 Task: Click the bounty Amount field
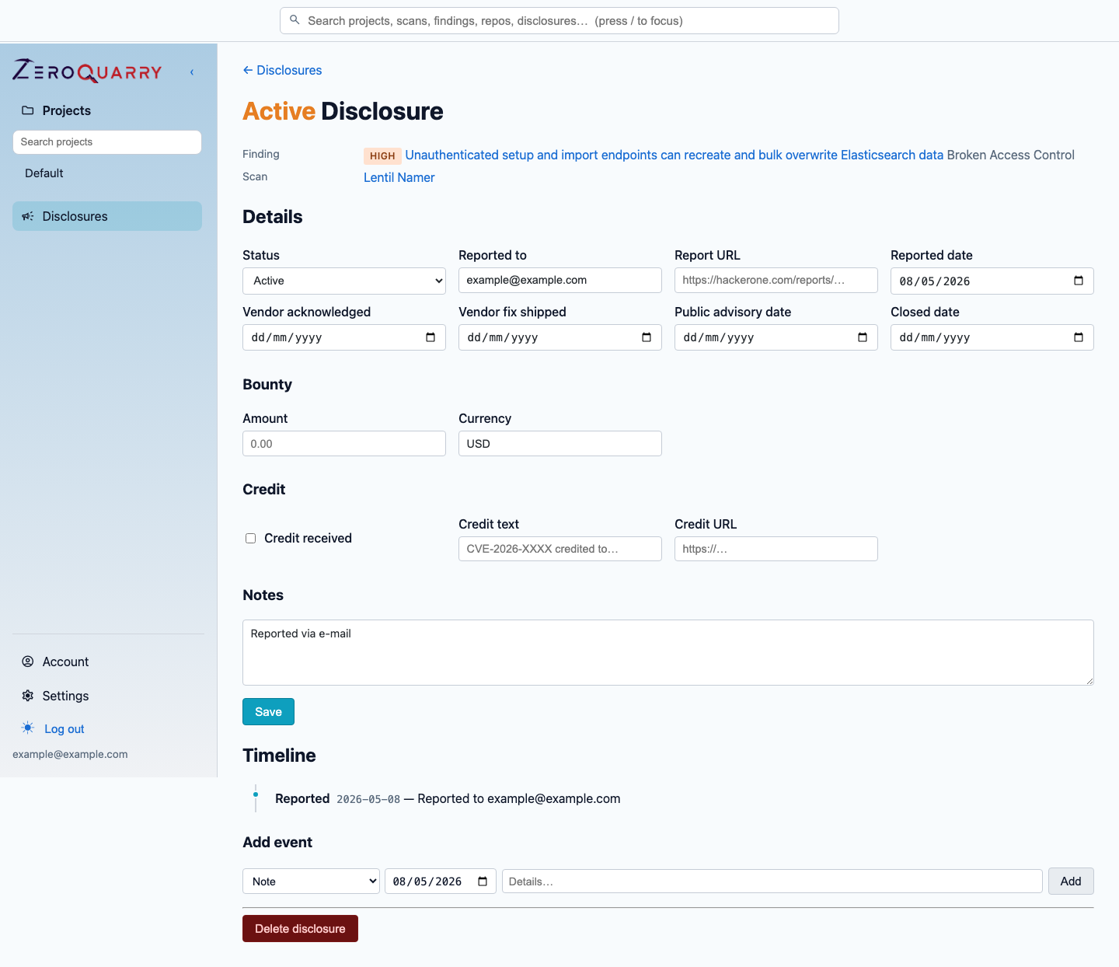pos(344,444)
